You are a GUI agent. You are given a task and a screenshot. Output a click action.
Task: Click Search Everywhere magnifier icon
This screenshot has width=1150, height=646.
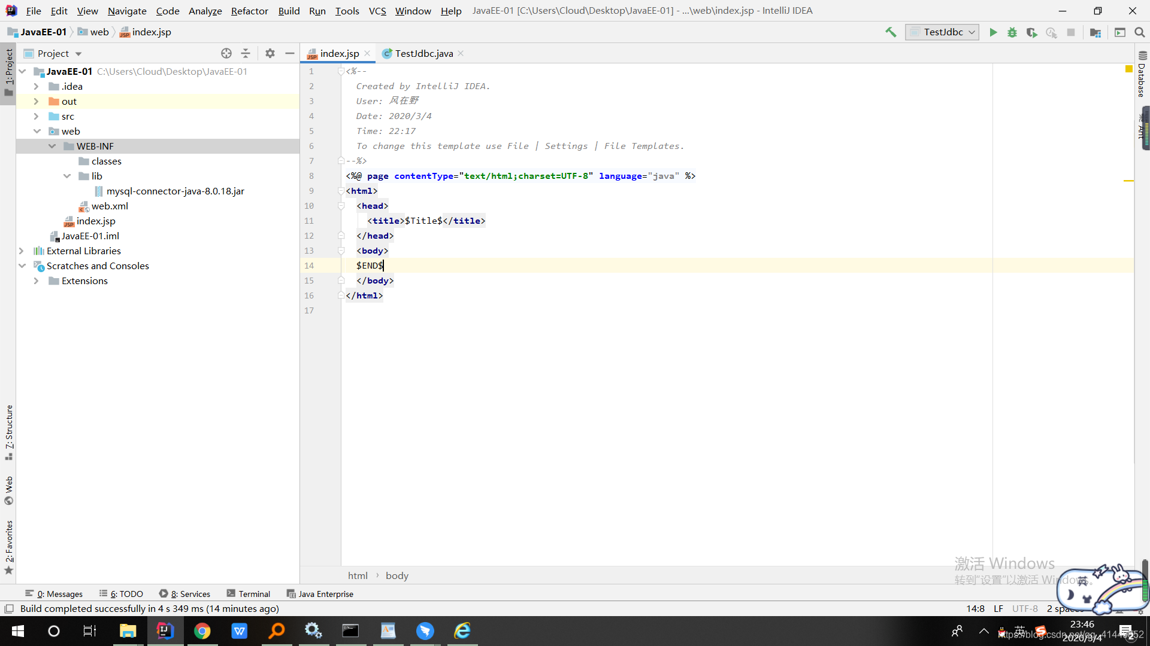tap(1140, 32)
